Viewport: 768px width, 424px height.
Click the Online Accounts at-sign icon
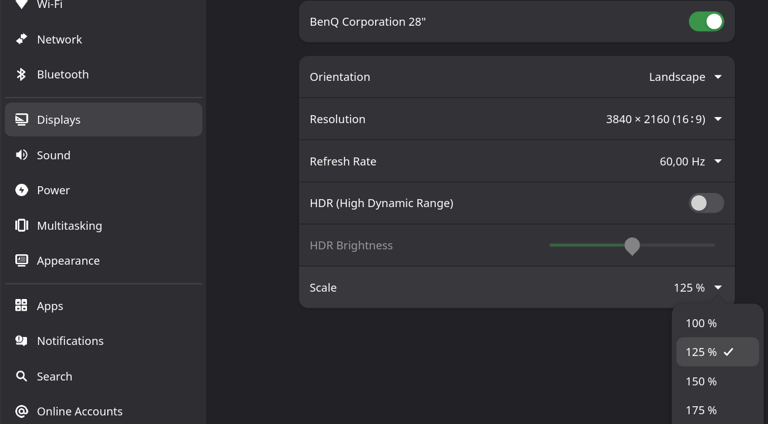click(21, 411)
